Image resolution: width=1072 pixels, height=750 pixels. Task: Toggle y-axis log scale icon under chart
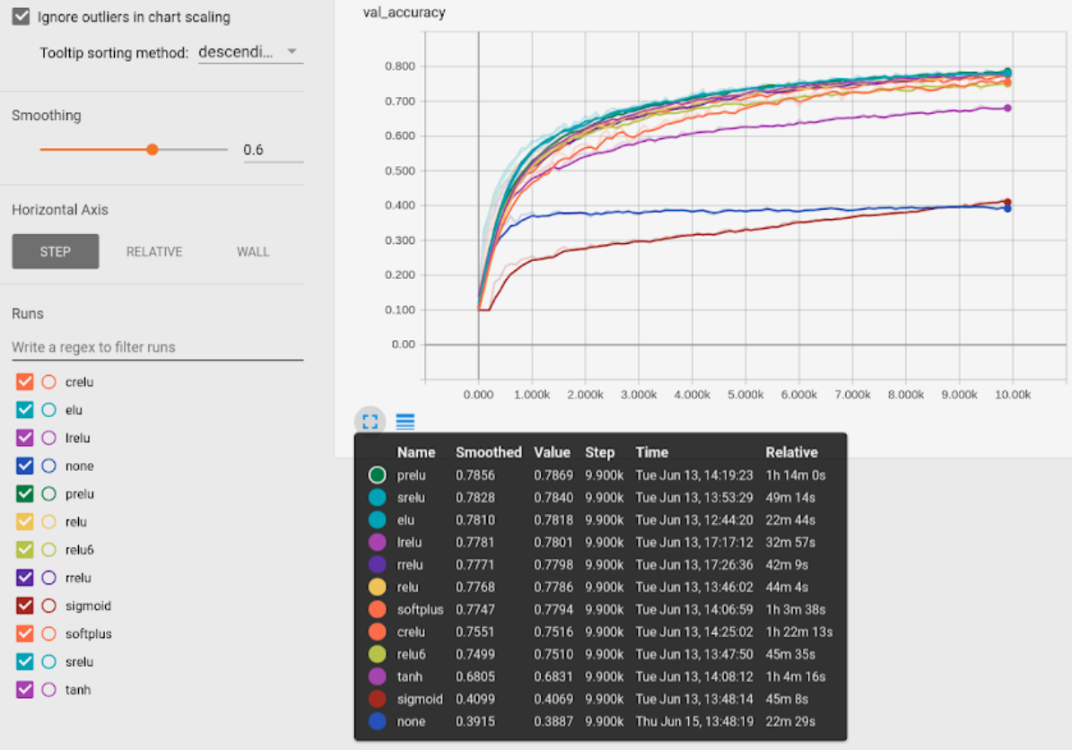[405, 421]
